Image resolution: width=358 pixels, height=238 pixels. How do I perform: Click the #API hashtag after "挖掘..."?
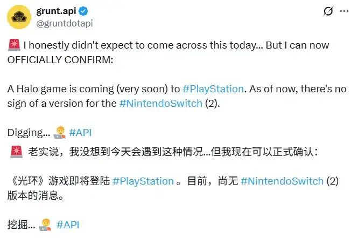click(67, 225)
